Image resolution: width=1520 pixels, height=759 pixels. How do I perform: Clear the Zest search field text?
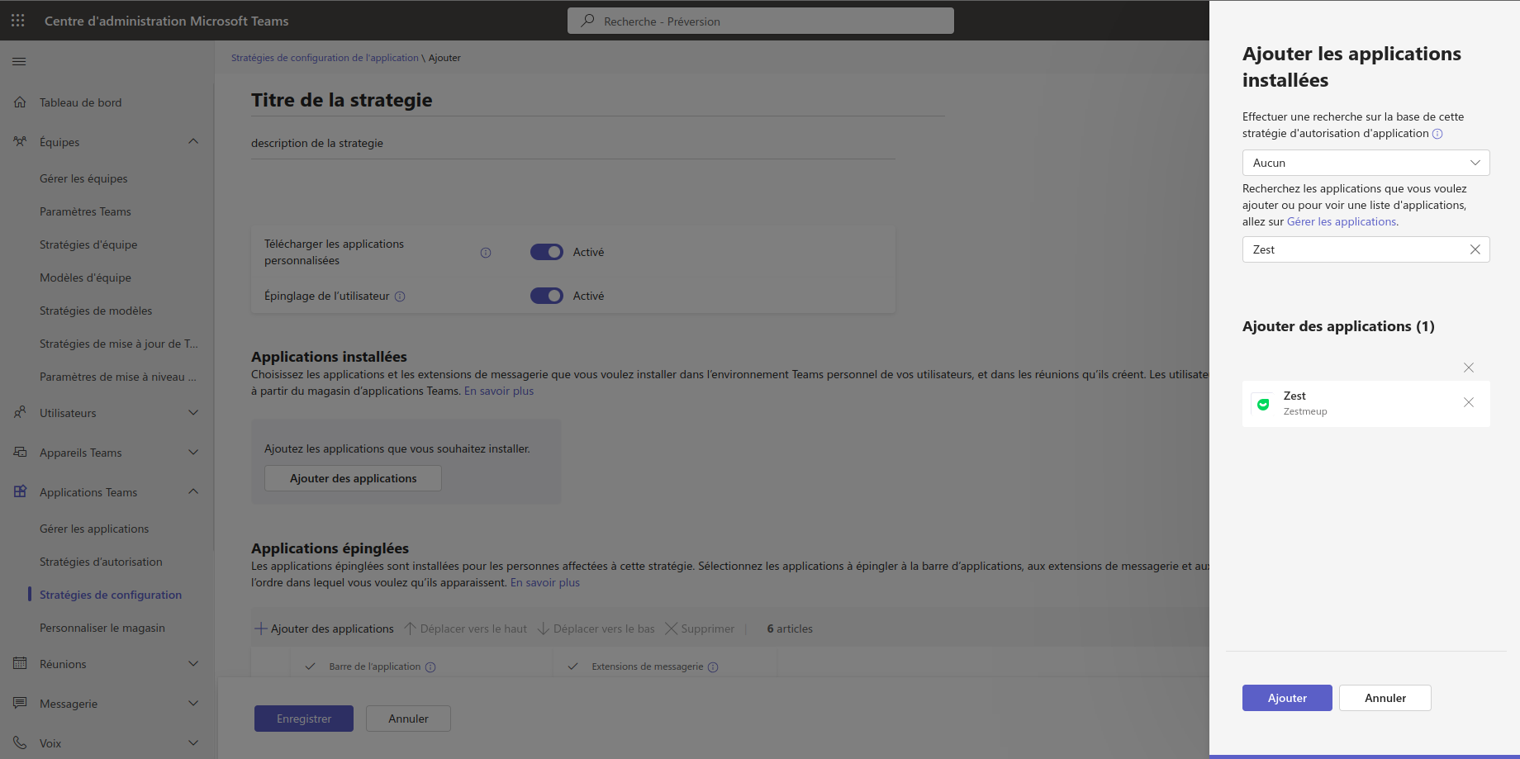(x=1475, y=249)
